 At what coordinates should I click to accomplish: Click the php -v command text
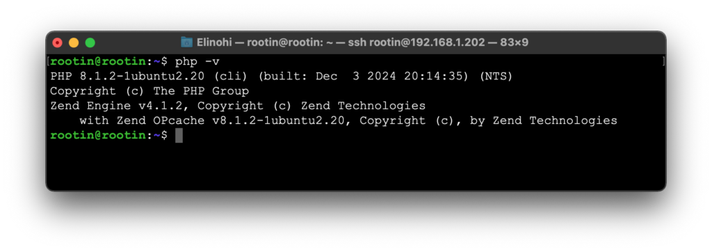pos(197,61)
